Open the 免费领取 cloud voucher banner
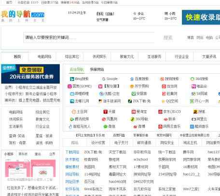Viewport: 220px width, 196px height. click(x=30, y=74)
